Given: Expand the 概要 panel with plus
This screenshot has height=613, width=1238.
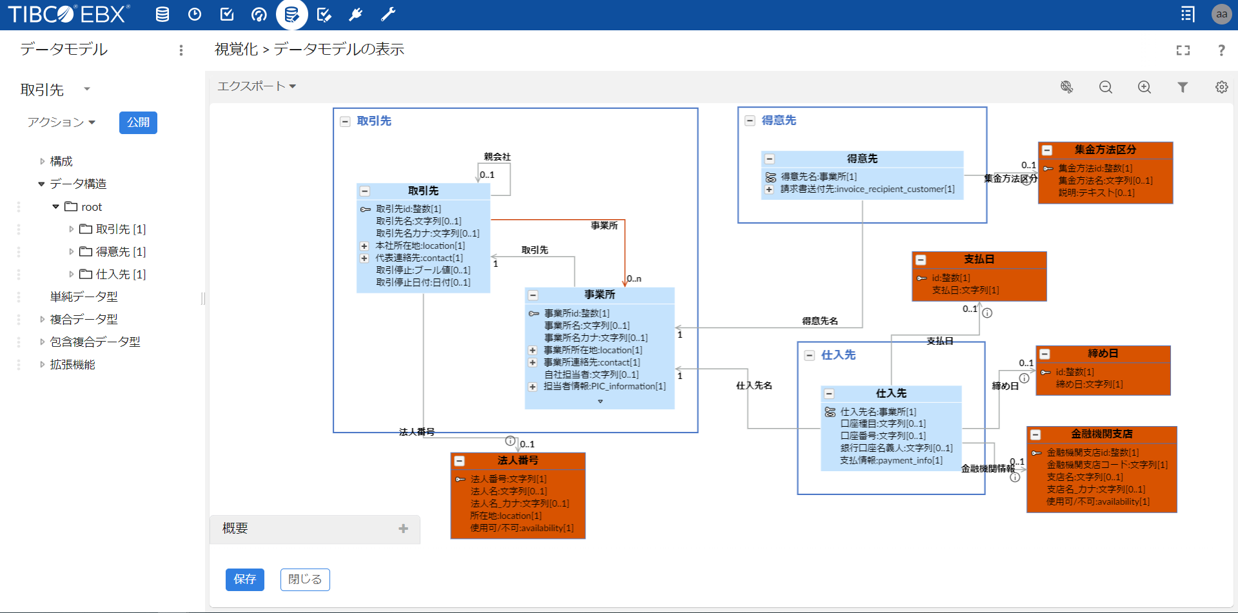Looking at the screenshot, I should (404, 529).
